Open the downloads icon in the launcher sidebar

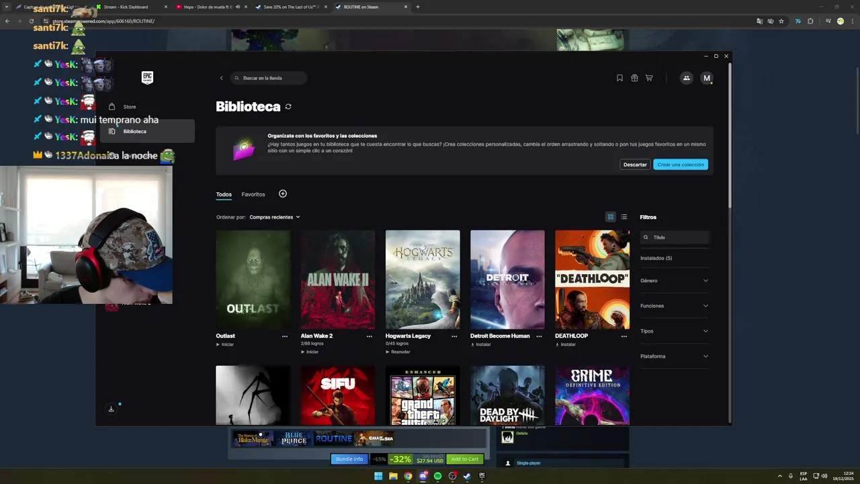coord(112,409)
